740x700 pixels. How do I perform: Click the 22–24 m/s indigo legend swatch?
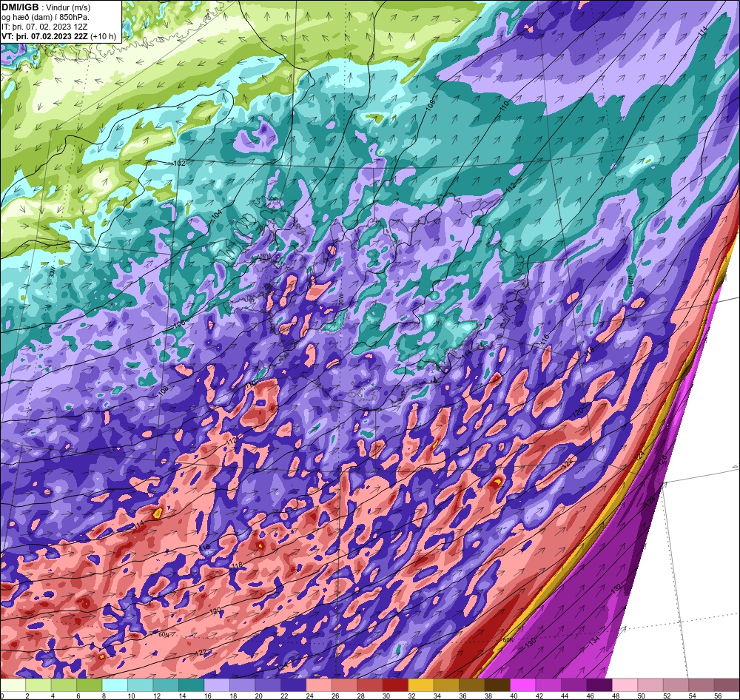click(294, 685)
